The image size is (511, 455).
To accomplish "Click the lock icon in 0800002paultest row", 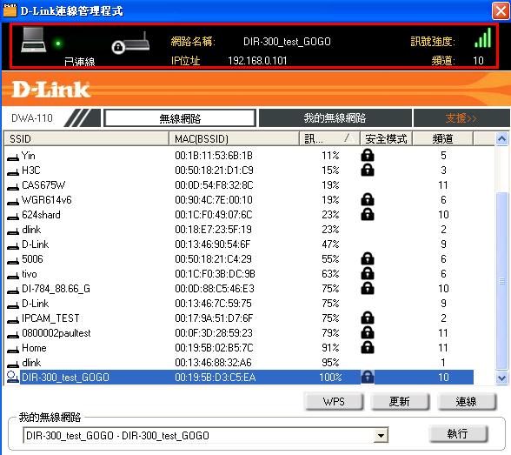I will pos(368,332).
